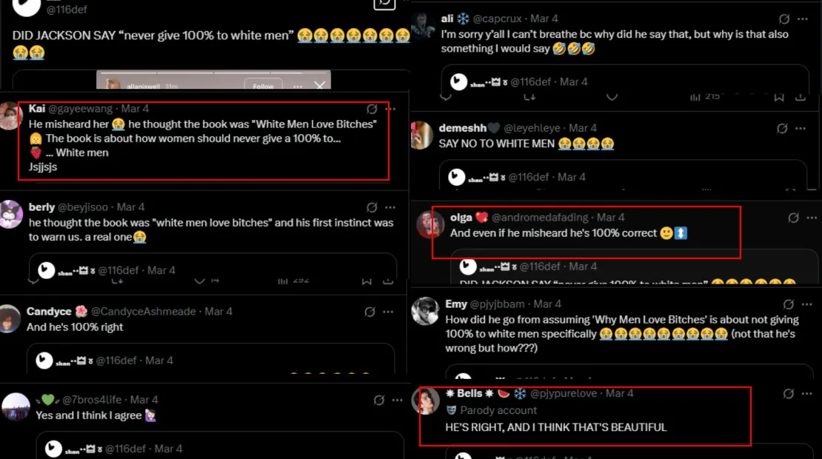Open Emy's profile avatar
The width and height of the screenshot is (822, 459).
point(426,311)
